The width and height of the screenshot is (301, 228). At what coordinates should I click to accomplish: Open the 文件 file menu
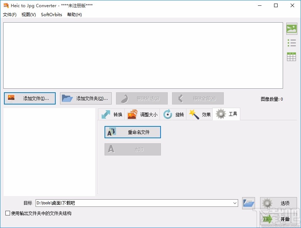tap(9, 15)
